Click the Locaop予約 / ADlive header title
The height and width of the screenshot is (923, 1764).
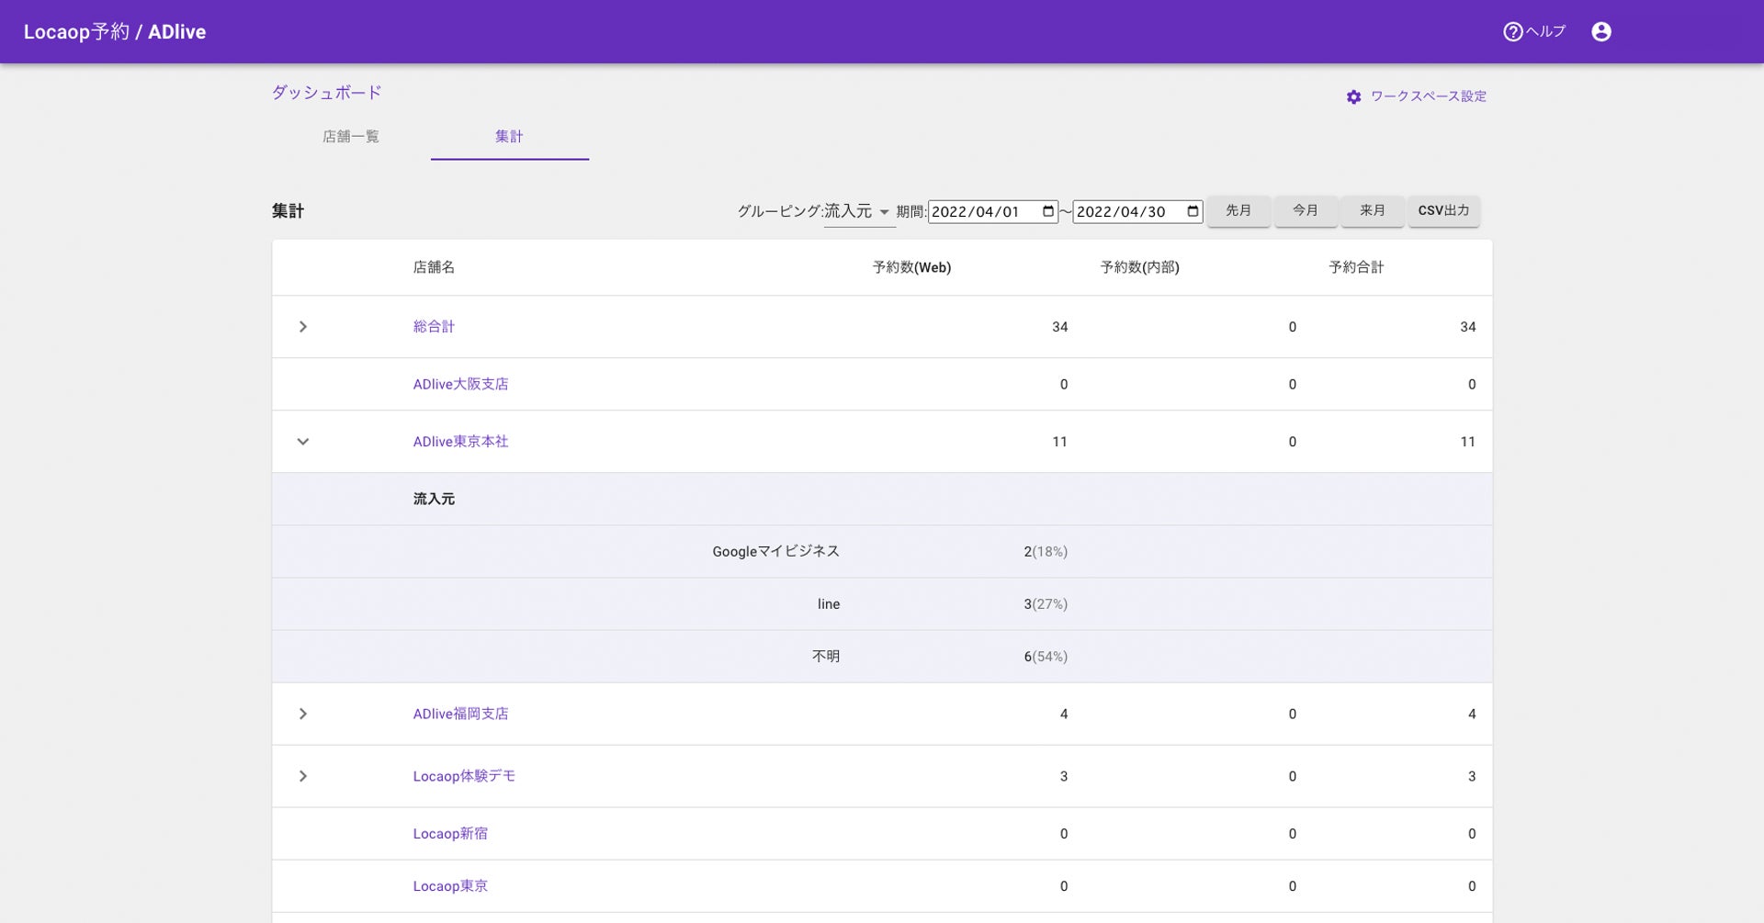115,32
